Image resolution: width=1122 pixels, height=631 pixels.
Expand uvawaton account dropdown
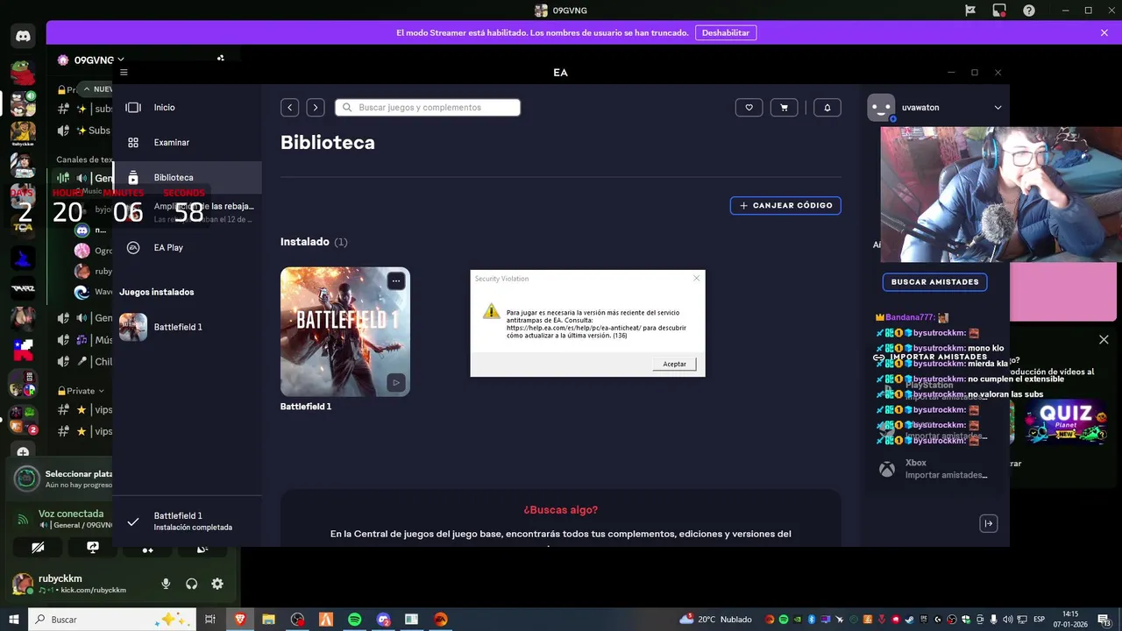pyautogui.click(x=998, y=107)
